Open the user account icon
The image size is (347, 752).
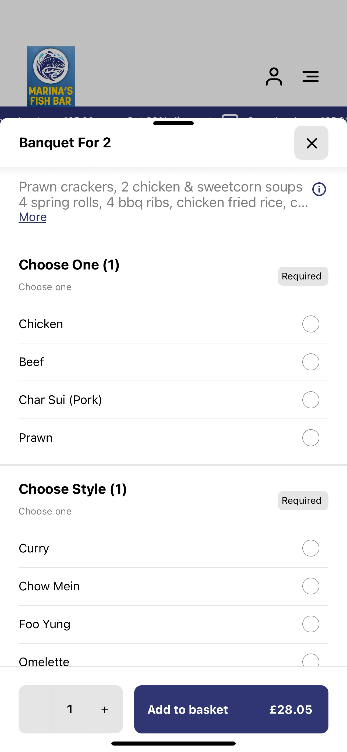tap(274, 77)
